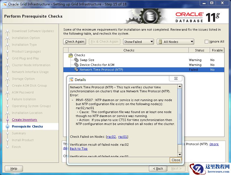Click the Product Languages step
The height and width of the screenshot is (175, 231).
pyautogui.click(x=26, y=51)
